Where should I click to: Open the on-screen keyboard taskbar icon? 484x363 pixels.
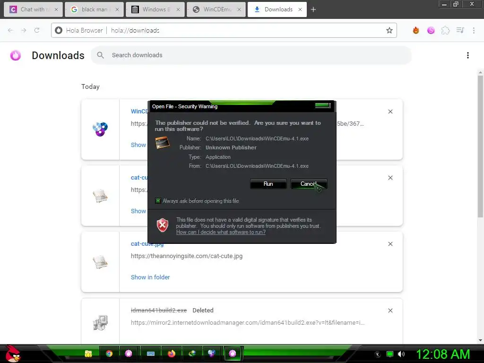tap(151, 354)
